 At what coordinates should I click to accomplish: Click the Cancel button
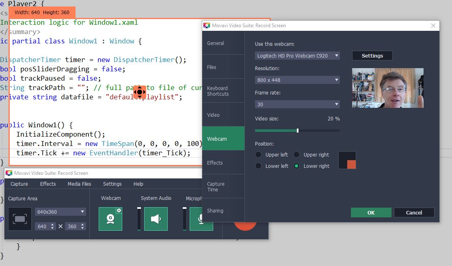point(414,212)
